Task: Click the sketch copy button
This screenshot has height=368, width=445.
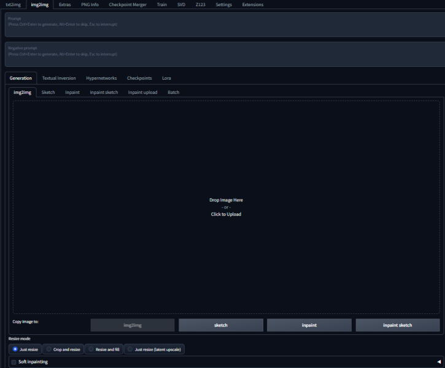Action: coord(221,325)
